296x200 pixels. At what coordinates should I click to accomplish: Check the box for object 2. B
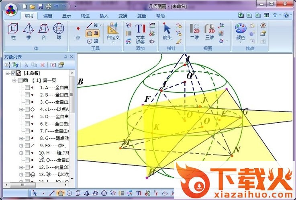(27, 95)
